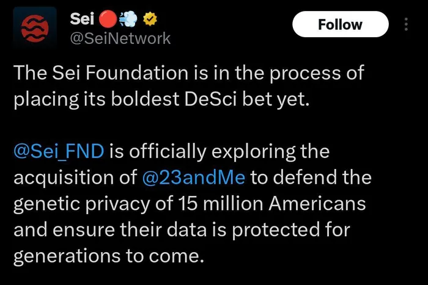Open the @SeiNetwork handle
This screenshot has width=428, height=285.
click(x=120, y=38)
